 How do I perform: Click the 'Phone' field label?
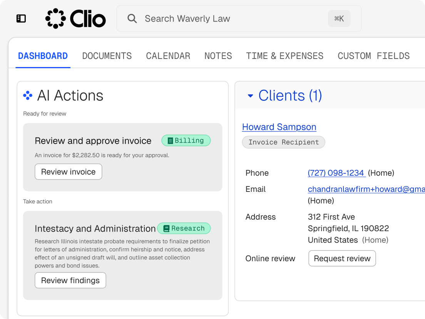click(x=257, y=173)
